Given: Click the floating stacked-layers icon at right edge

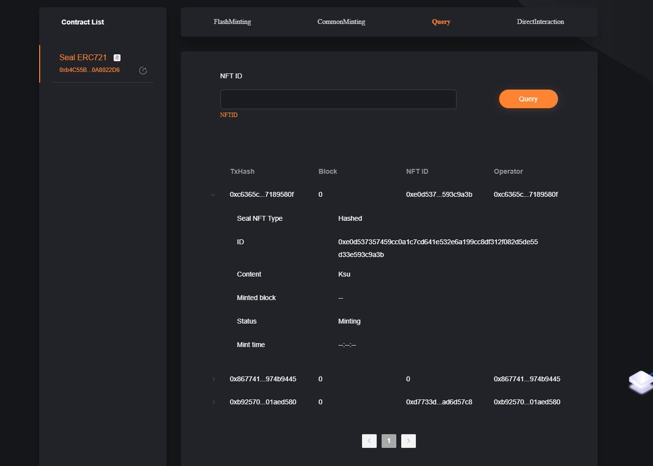Looking at the screenshot, I should point(640,382).
